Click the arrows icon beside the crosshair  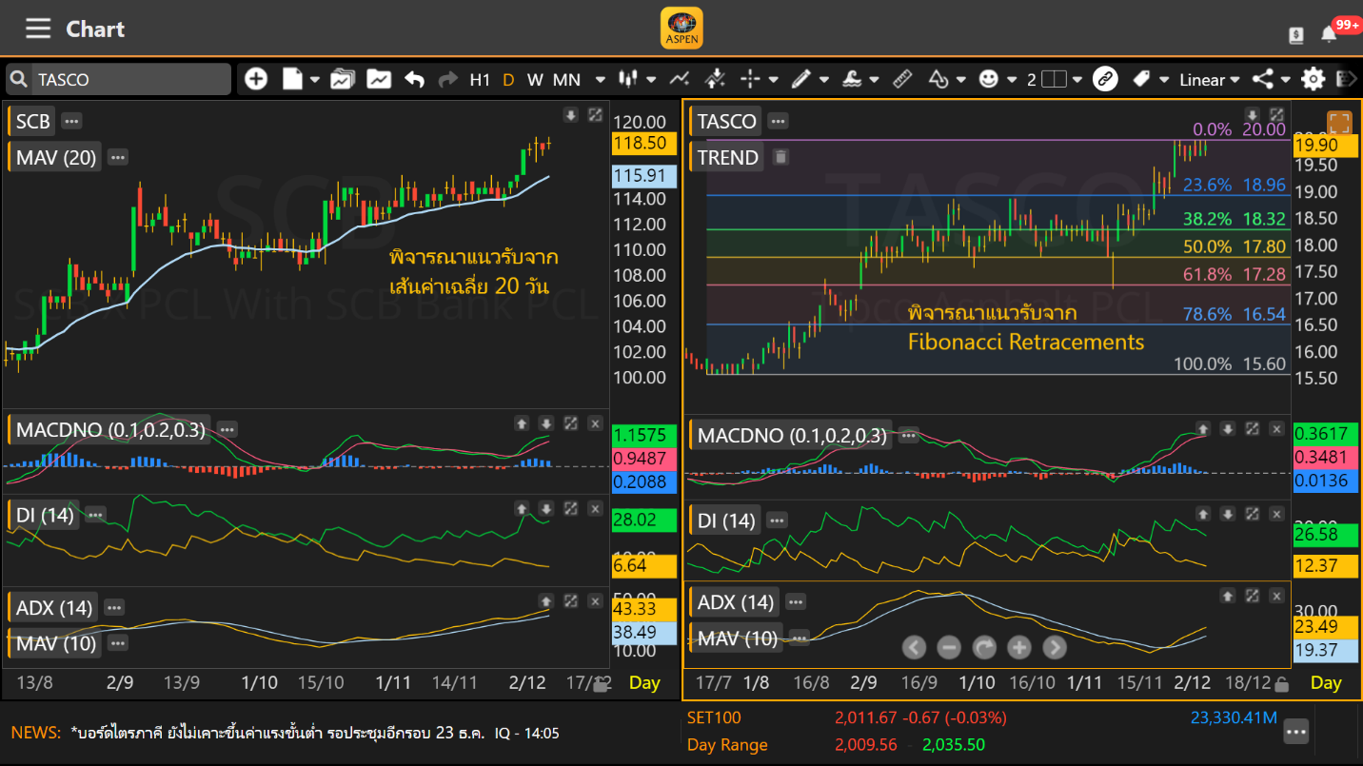[716, 79]
